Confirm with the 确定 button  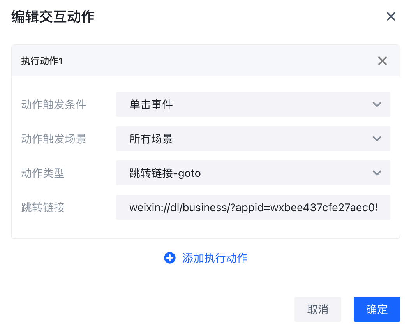[377, 309]
